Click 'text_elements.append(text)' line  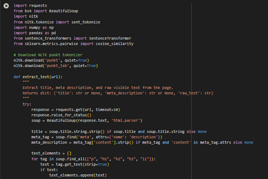(x=78, y=175)
